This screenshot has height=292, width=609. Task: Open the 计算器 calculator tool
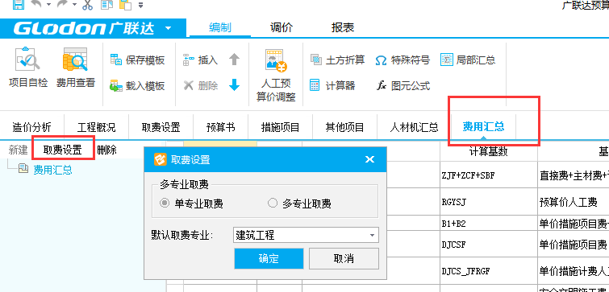click(x=332, y=85)
